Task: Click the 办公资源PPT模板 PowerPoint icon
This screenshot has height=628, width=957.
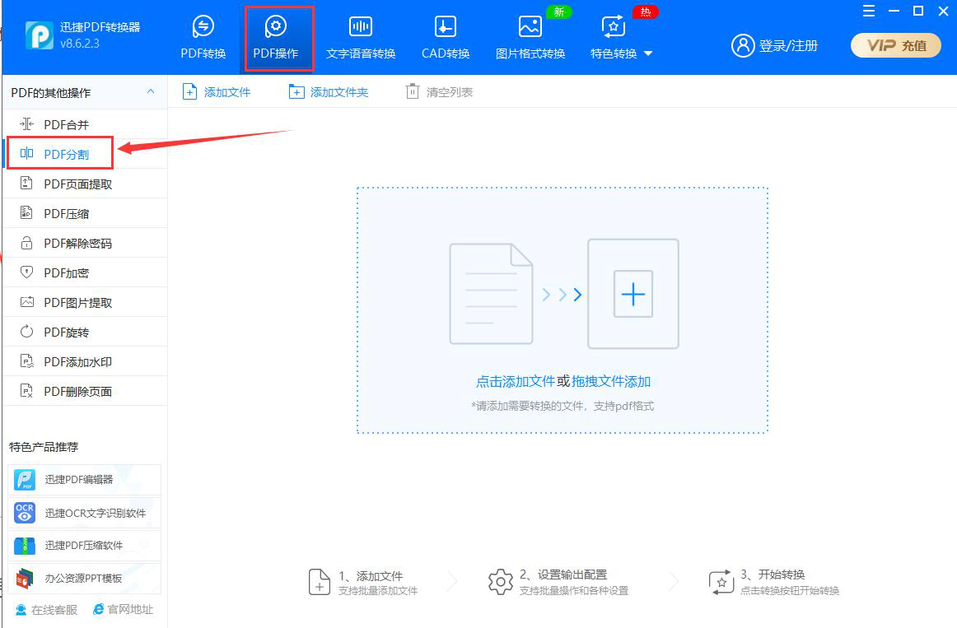Action: point(25,578)
